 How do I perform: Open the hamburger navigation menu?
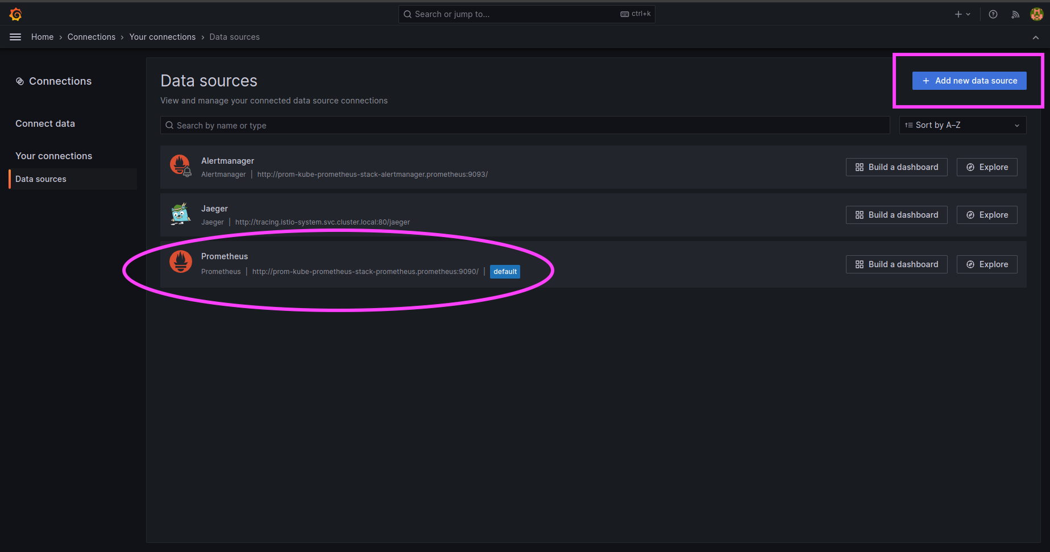(15, 36)
